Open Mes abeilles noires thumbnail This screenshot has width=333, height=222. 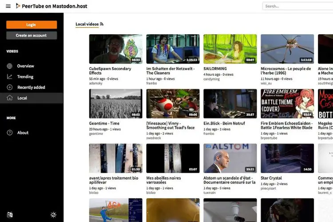tap(173, 158)
